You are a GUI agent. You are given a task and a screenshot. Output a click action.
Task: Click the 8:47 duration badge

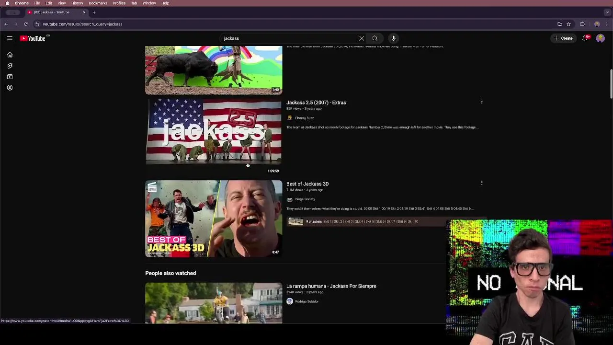pyautogui.click(x=275, y=252)
